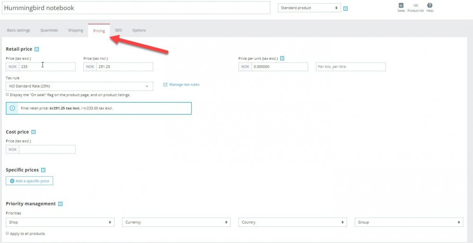
Task: Select the Pricing tab
Action: pos(99,31)
